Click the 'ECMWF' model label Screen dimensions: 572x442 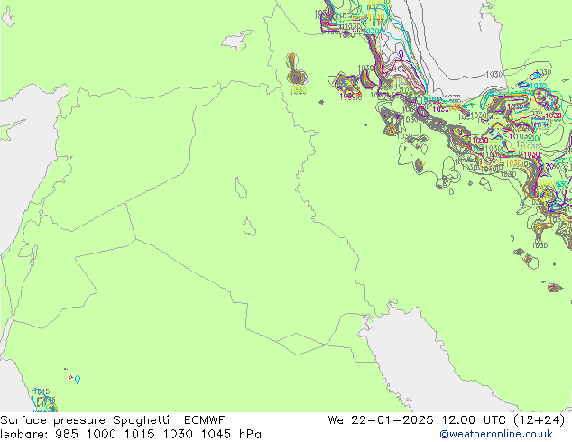click(x=204, y=420)
